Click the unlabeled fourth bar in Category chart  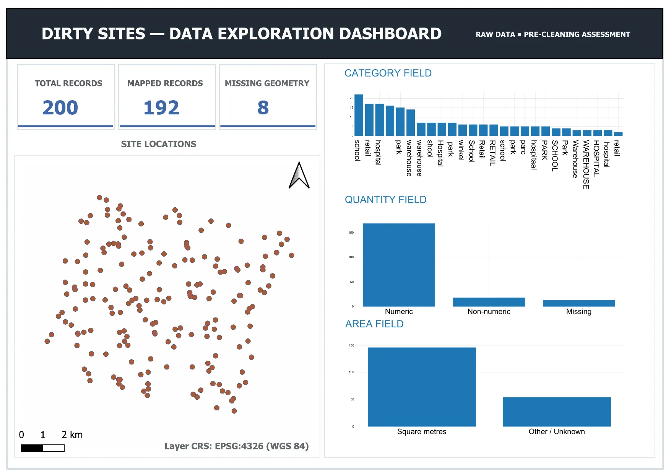click(x=390, y=121)
